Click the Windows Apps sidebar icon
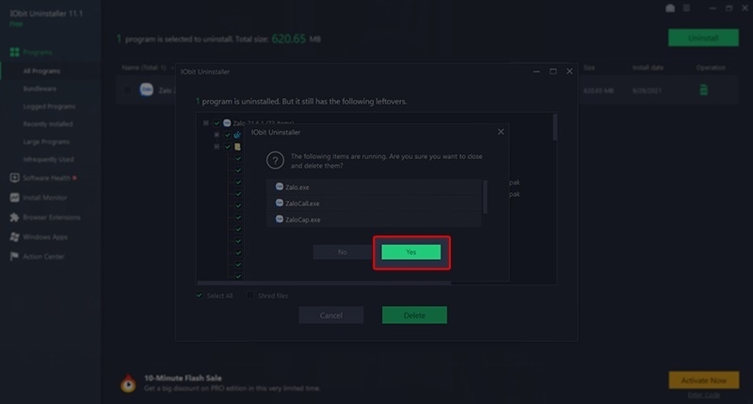Image resolution: width=753 pixels, height=404 pixels. point(15,236)
